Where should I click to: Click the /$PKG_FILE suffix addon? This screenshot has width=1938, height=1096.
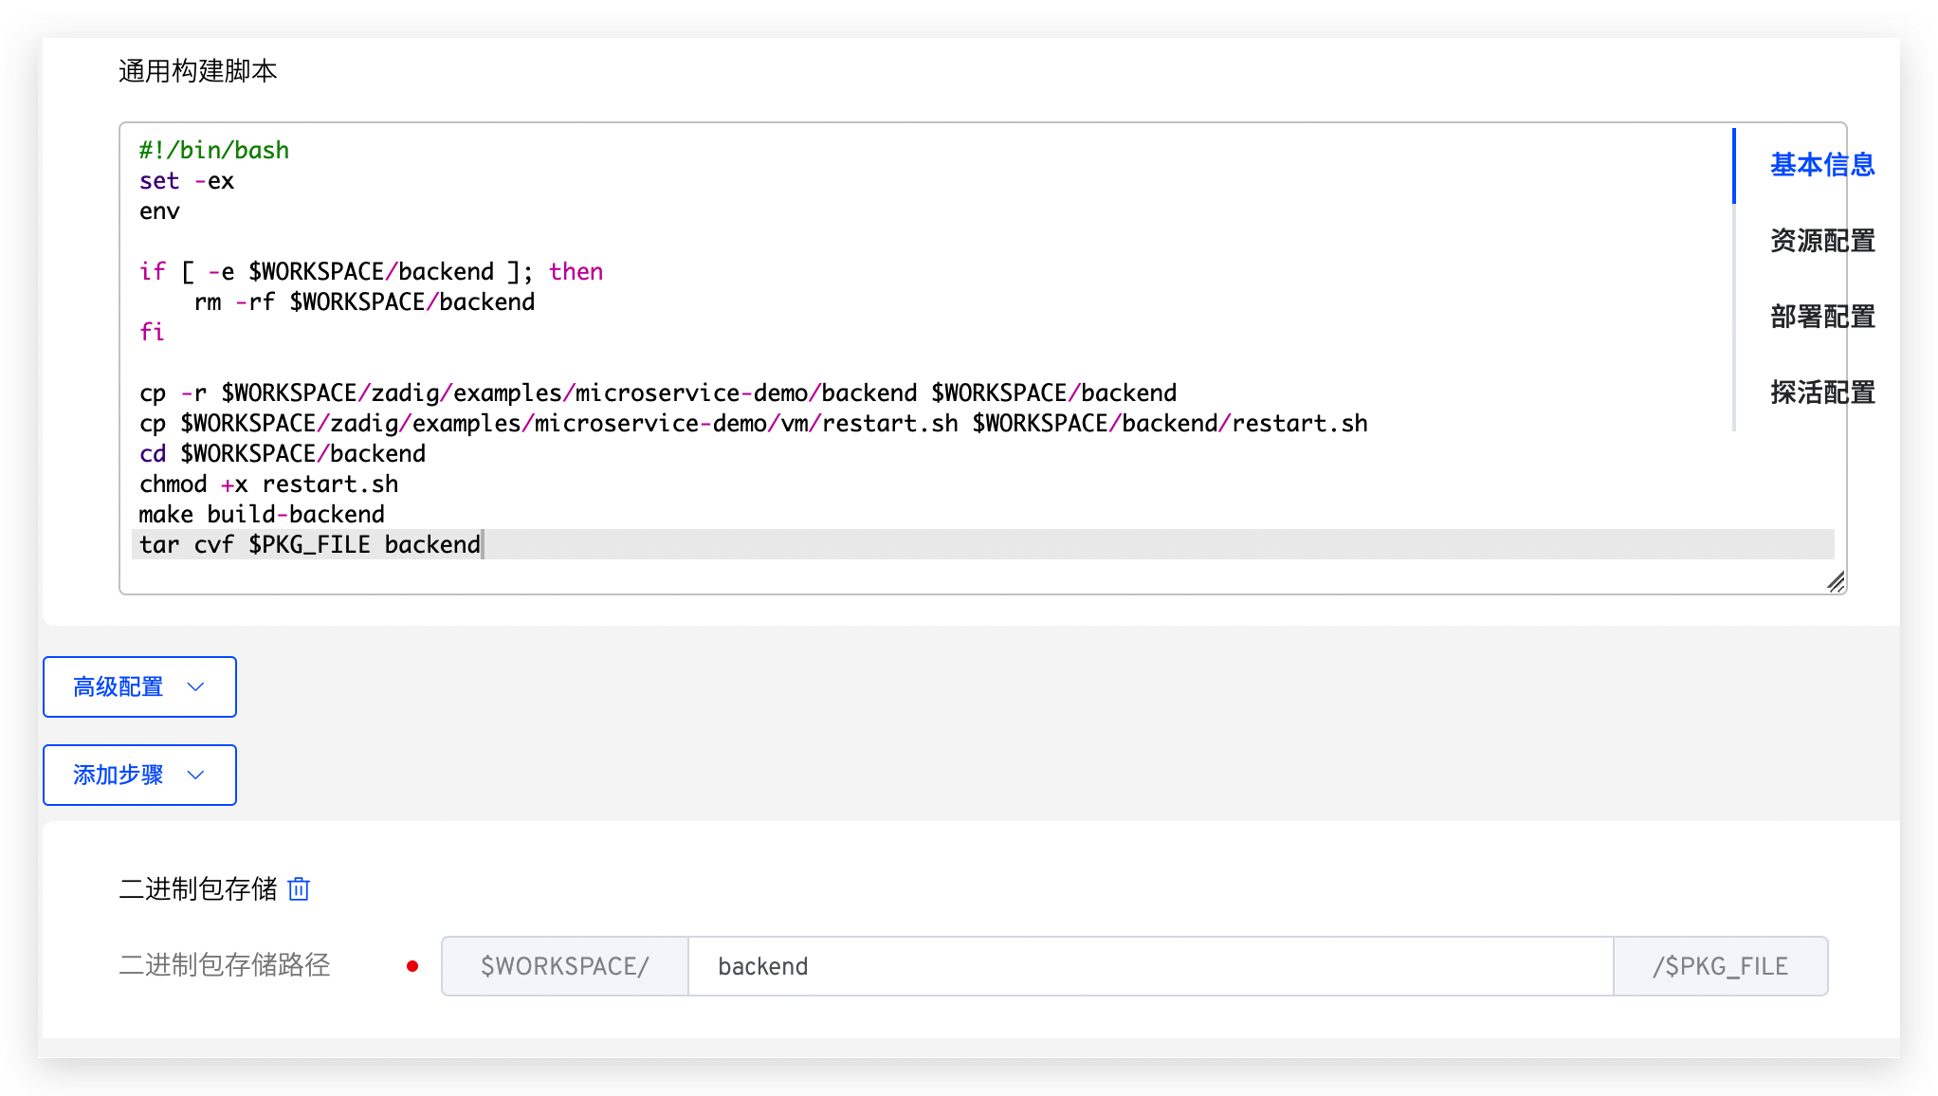click(x=1720, y=966)
